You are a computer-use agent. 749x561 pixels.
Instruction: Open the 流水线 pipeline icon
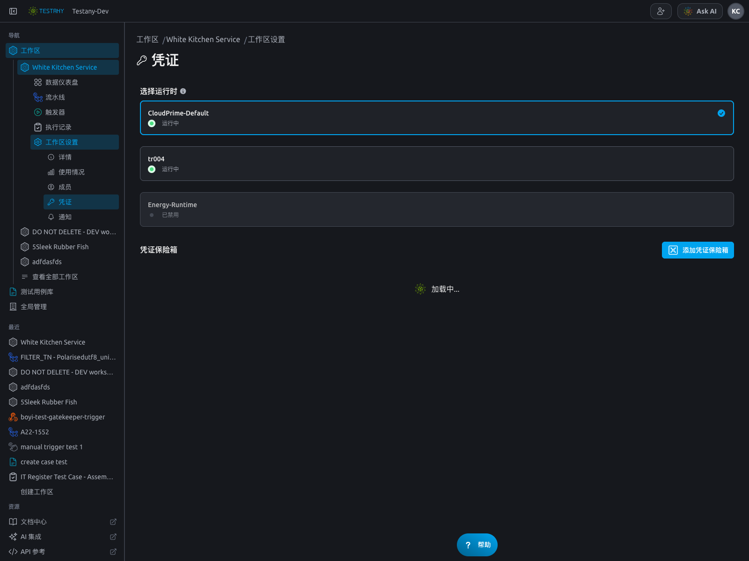[x=38, y=97]
